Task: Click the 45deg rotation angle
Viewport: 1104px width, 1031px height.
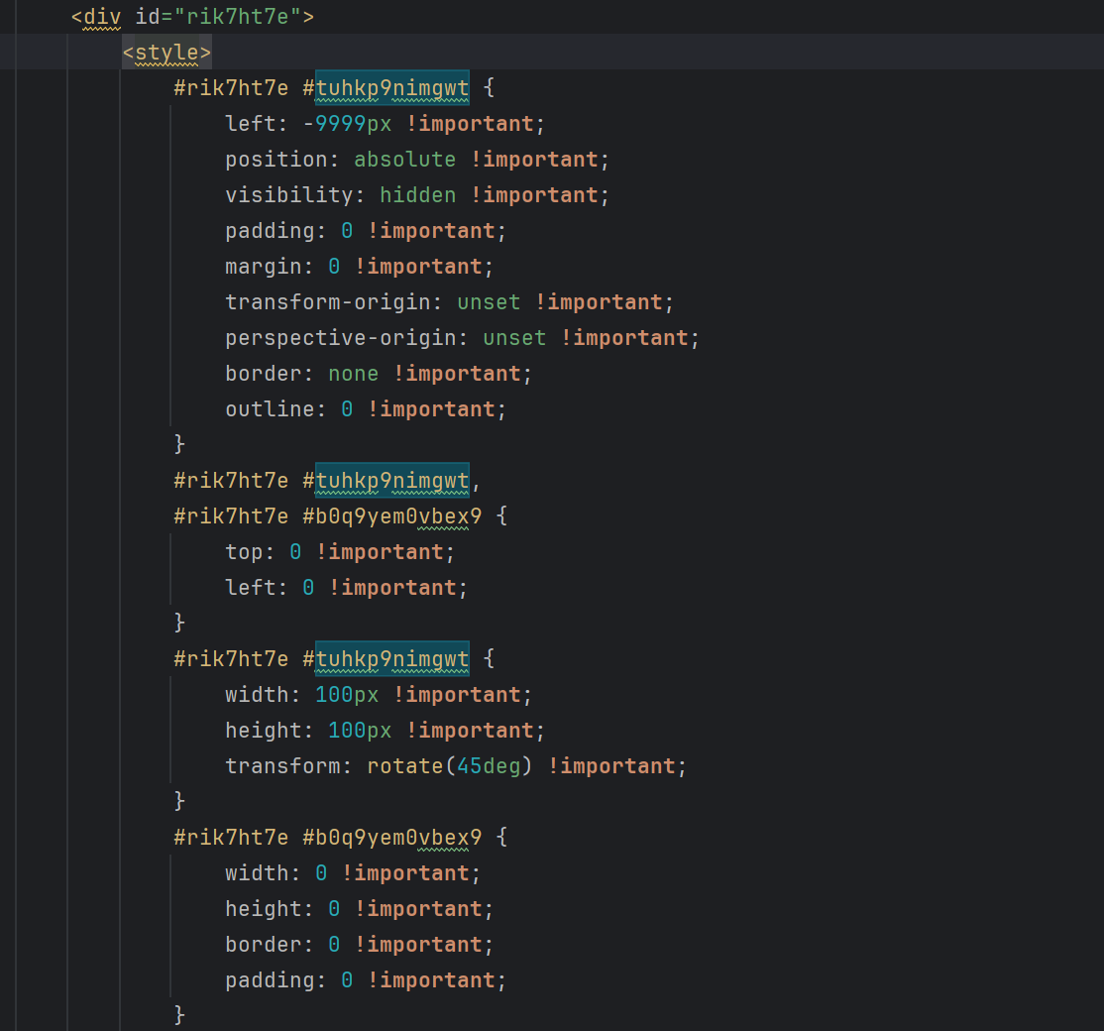Action: pos(489,766)
